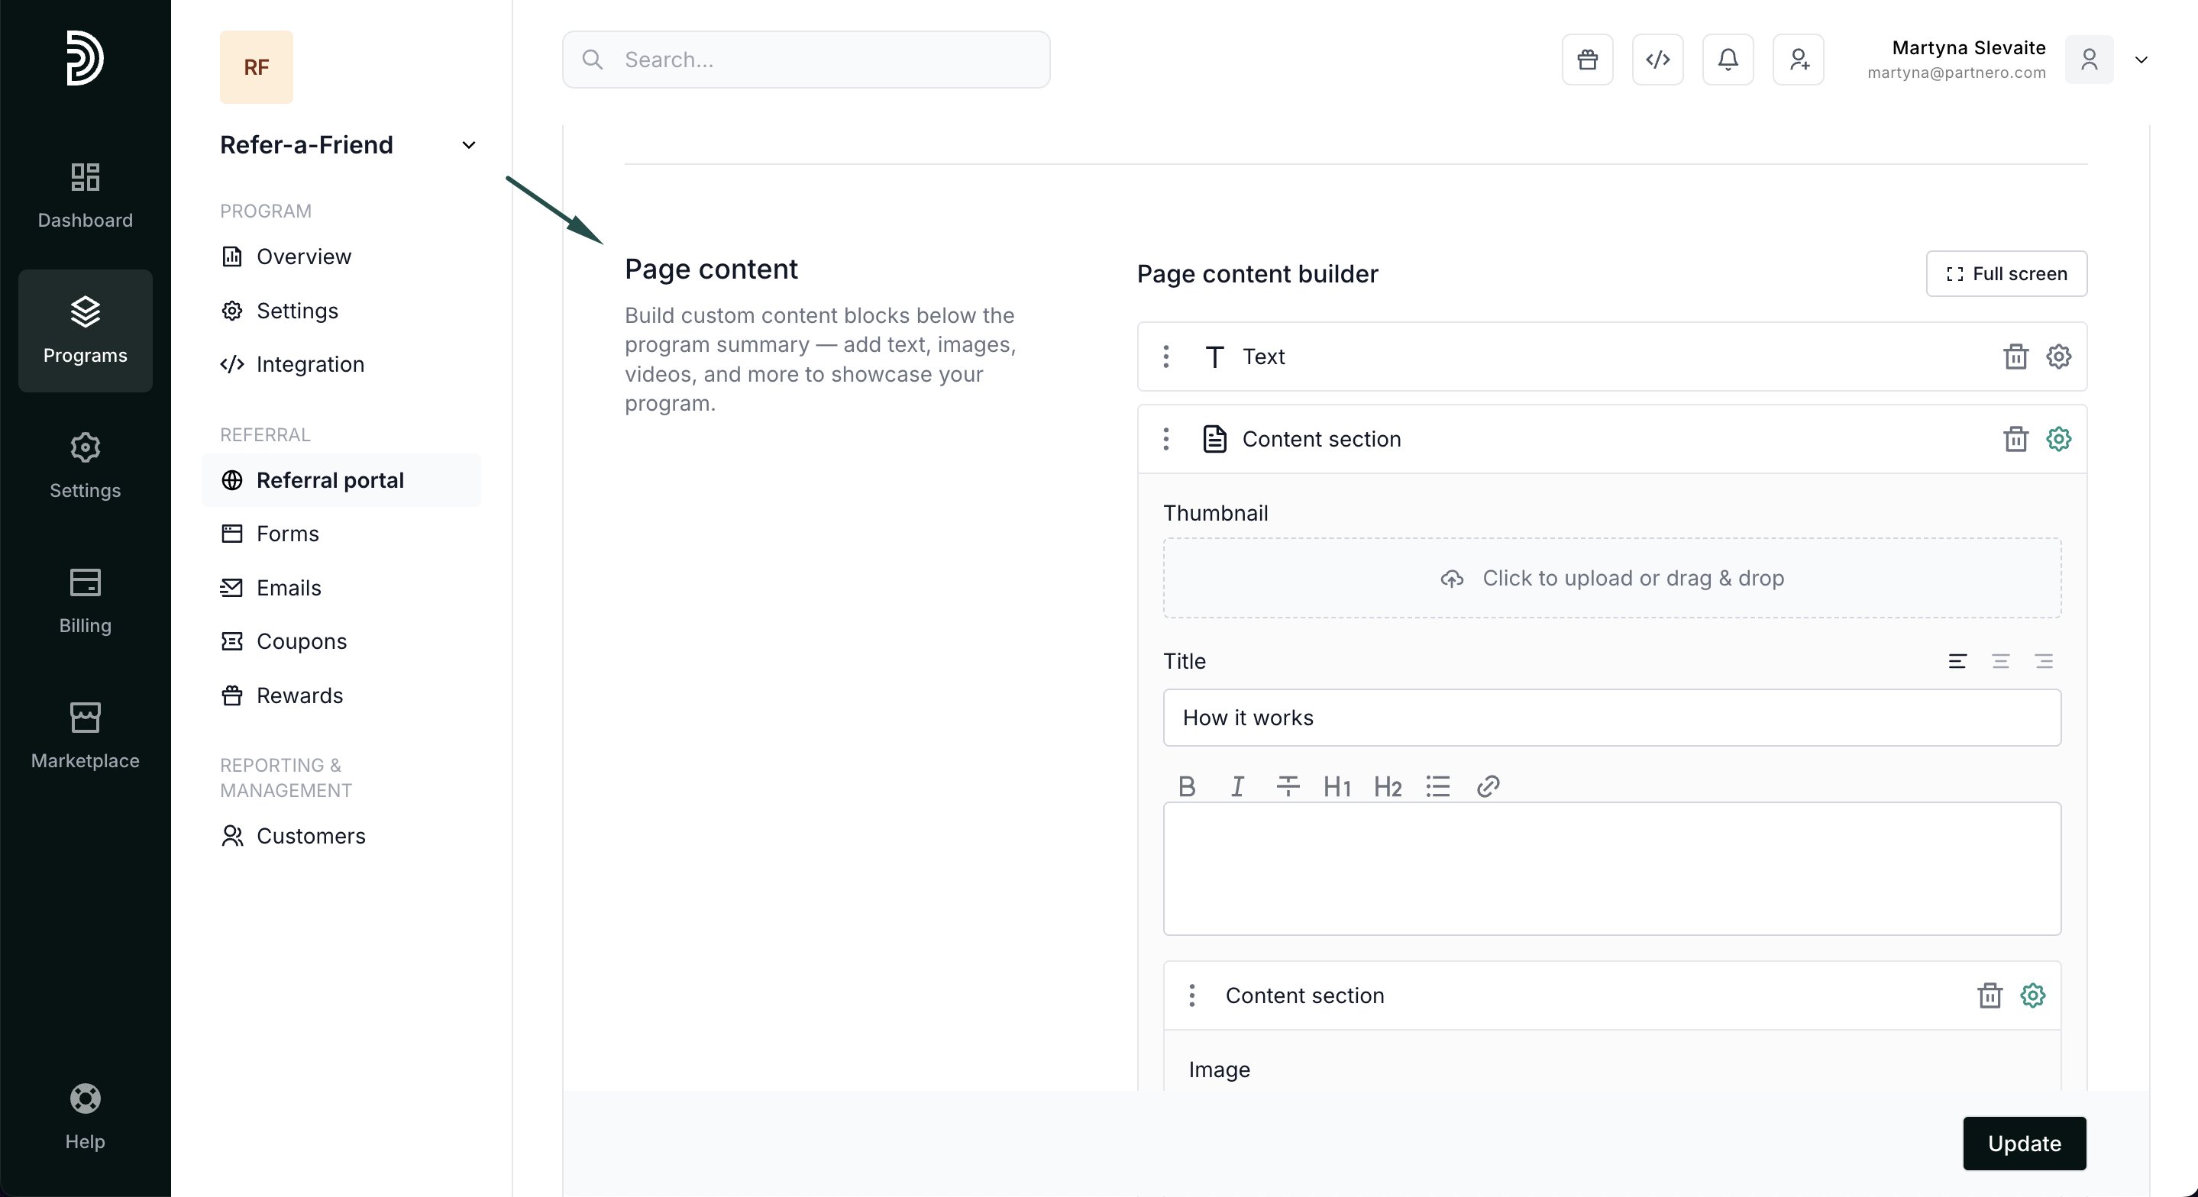
Task: Toggle bold formatting in editor
Action: (x=1186, y=786)
